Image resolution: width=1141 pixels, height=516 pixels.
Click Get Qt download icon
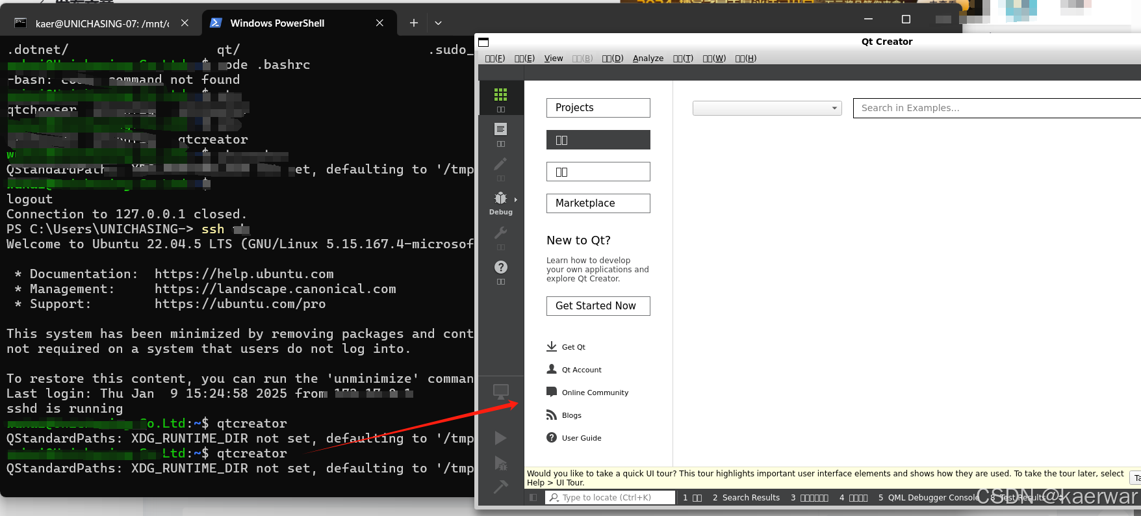click(552, 346)
